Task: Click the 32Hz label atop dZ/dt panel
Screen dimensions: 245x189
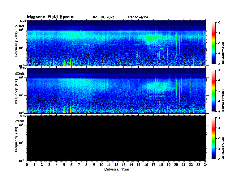Action: tap(23, 116)
